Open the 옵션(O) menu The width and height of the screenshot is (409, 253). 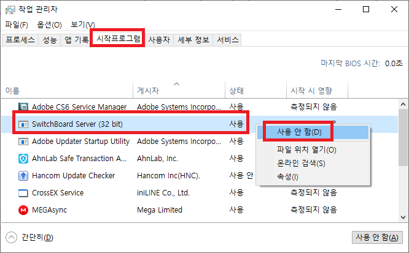49,25
